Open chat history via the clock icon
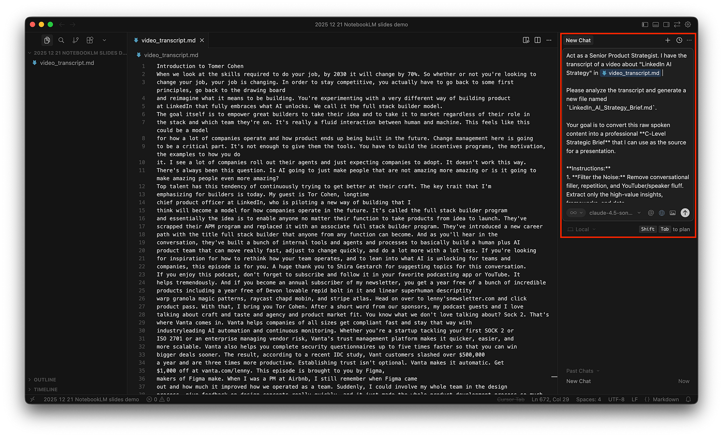 coord(678,40)
